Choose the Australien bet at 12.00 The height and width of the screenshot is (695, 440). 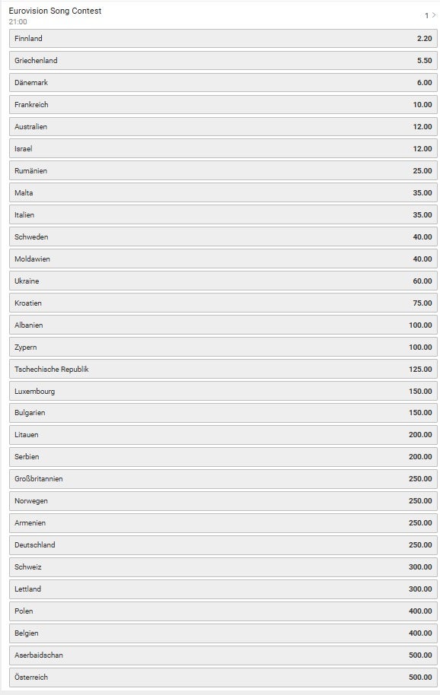223,127
